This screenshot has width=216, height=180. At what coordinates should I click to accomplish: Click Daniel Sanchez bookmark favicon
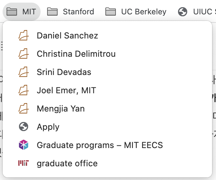pos(24,36)
